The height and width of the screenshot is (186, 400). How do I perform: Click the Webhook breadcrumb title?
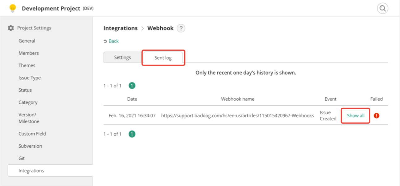click(x=160, y=28)
